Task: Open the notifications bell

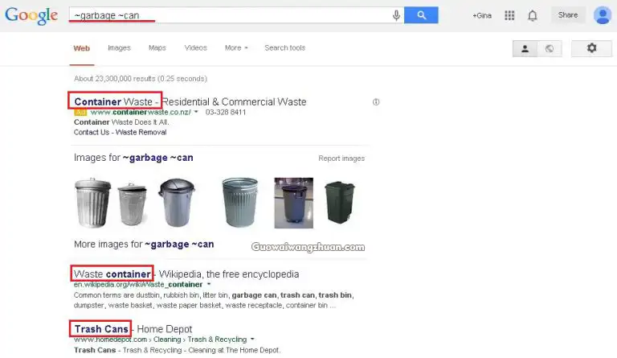Action: [533, 16]
